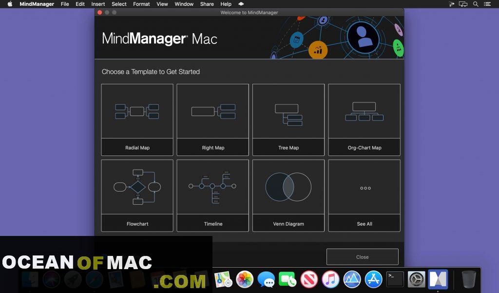Click the cloud icon in menu bar

click(241, 4)
